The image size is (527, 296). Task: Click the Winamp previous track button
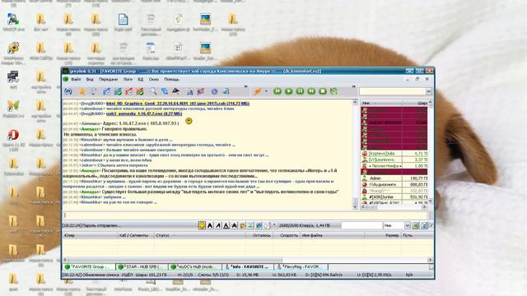277,91
